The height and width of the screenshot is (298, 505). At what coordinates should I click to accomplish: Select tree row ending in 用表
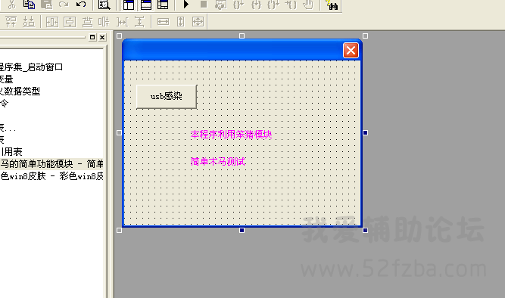[x=11, y=151]
